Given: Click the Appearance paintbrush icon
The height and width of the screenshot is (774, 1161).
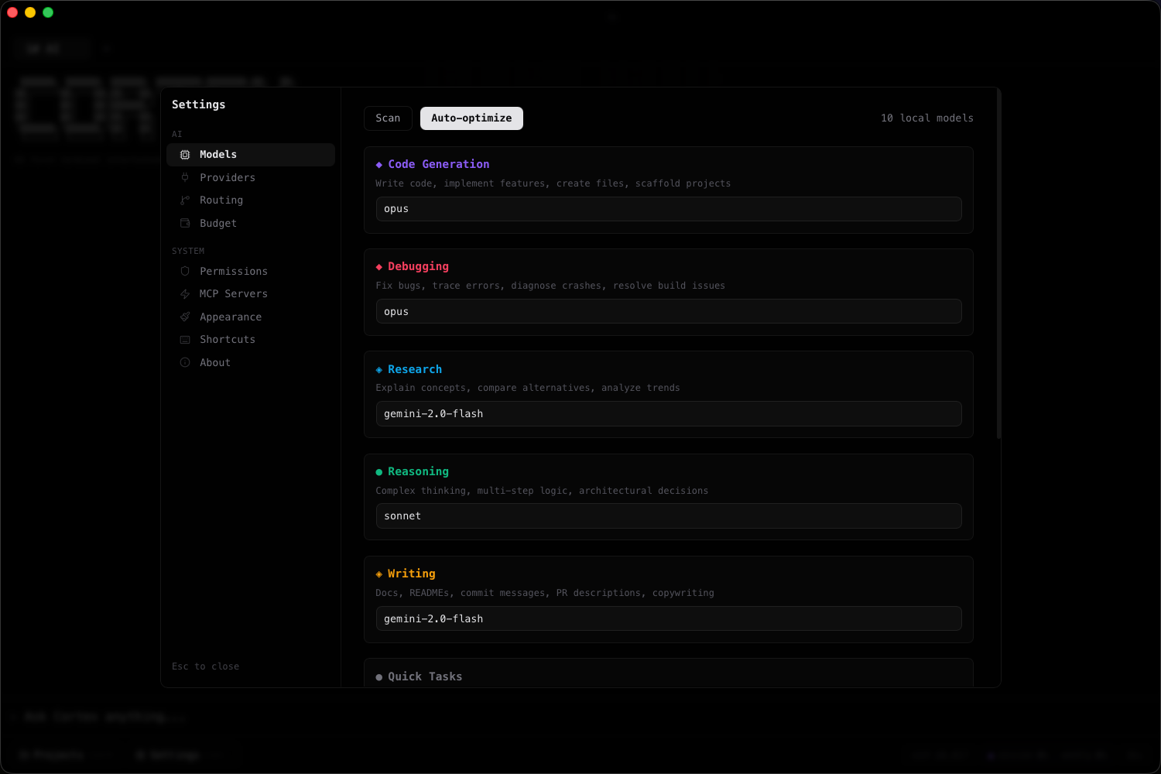Looking at the screenshot, I should [185, 317].
